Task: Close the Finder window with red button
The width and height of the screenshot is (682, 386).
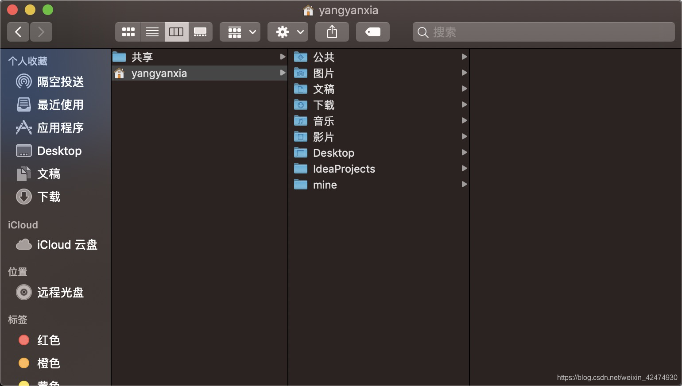Action: click(x=12, y=10)
